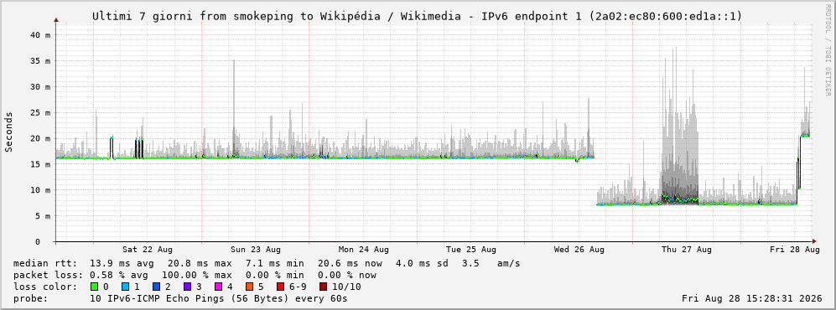836x310 pixels.
Task: Click the Seconds y-axis title
Action: point(9,132)
